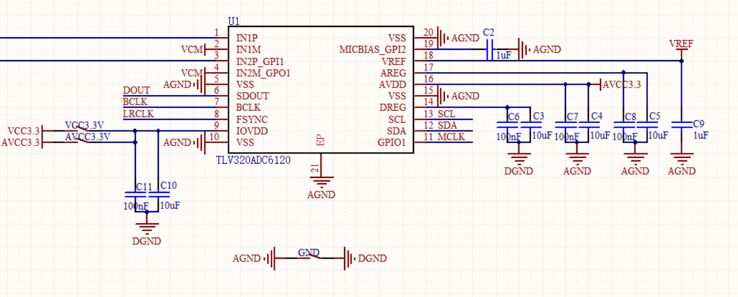
Task: Select capacitor C6 symbol
Action: pyautogui.click(x=507, y=125)
